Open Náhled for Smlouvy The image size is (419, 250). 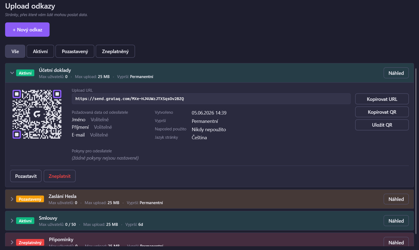(396, 221)
